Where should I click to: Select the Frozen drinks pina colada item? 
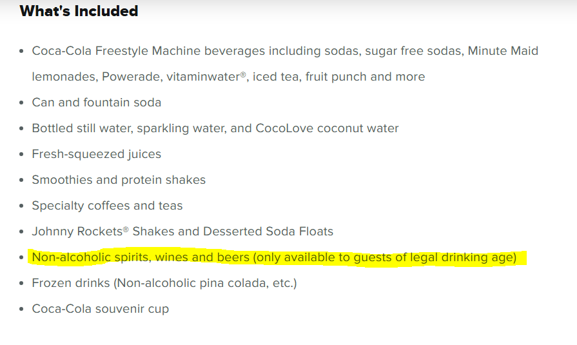(164, 283)
